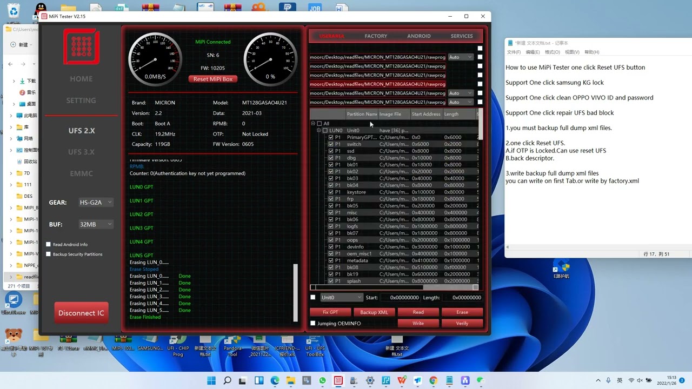Switch to SERVICES tab
The image size is (692, 389).
tap(462, 36)
